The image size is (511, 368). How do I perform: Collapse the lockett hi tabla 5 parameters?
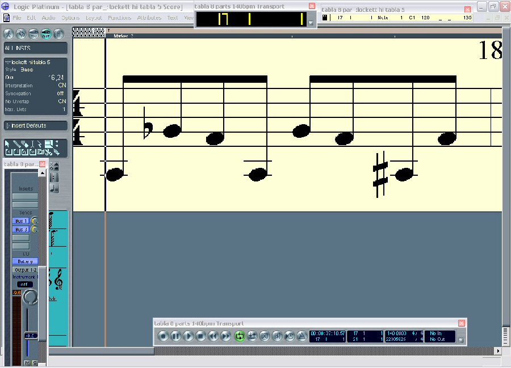point(7,62)
